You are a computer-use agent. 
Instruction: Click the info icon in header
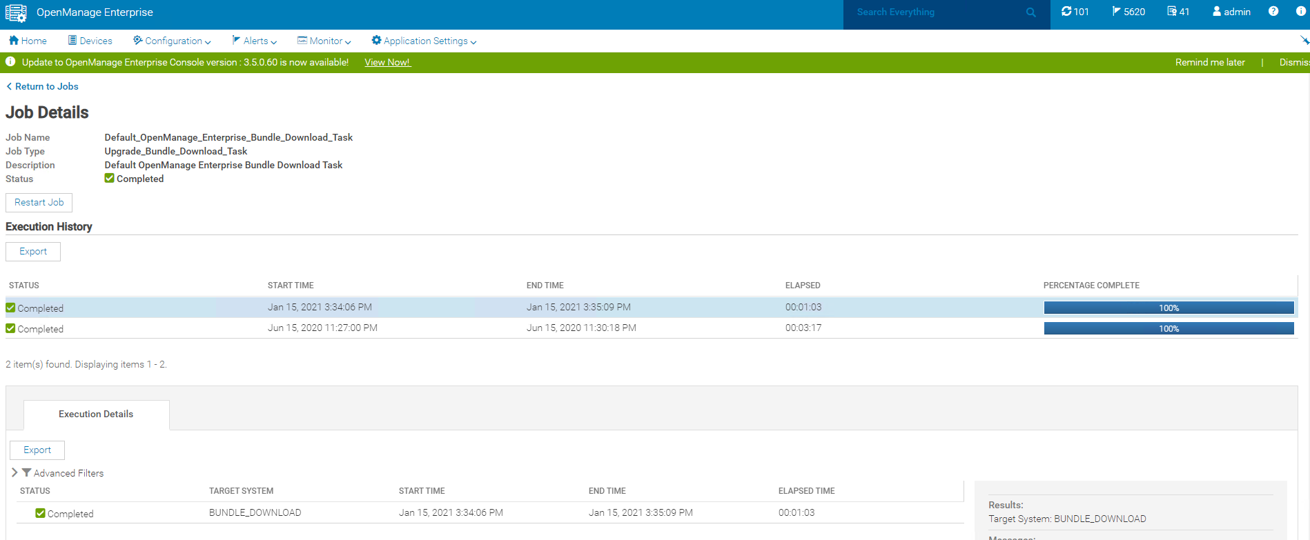coord(1301,11)
